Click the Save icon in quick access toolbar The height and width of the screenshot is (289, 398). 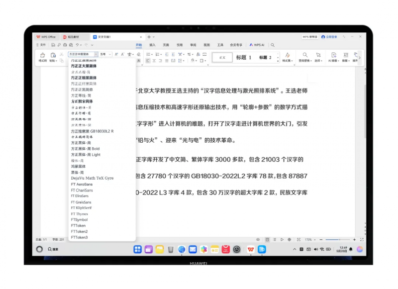pyautogui.click(x=53, y=45)
